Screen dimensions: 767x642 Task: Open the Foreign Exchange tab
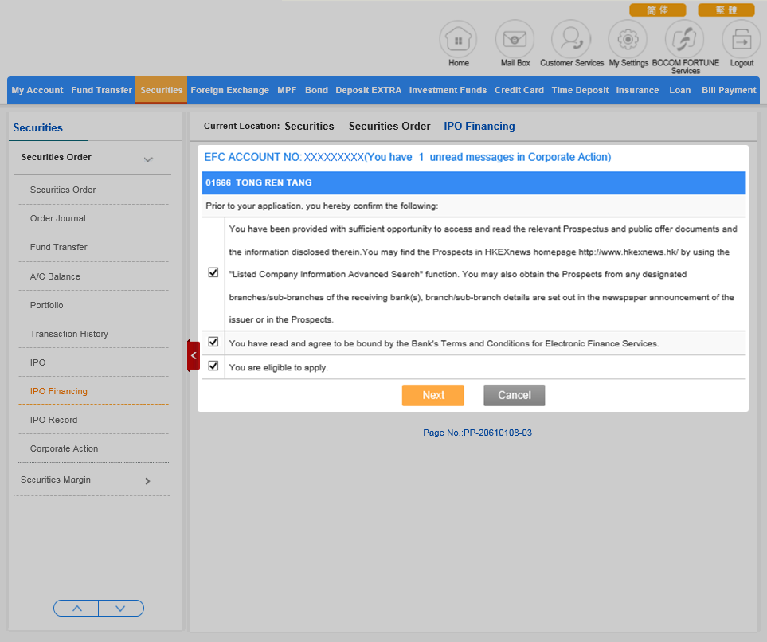[x=229, y=90]
